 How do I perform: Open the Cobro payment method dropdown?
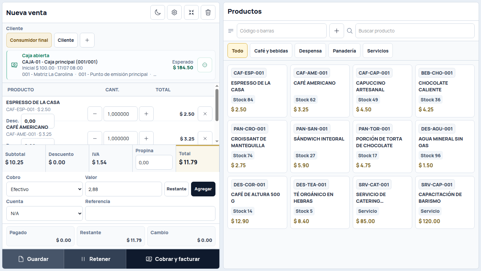pyautogui.click(x=44, y=189)
